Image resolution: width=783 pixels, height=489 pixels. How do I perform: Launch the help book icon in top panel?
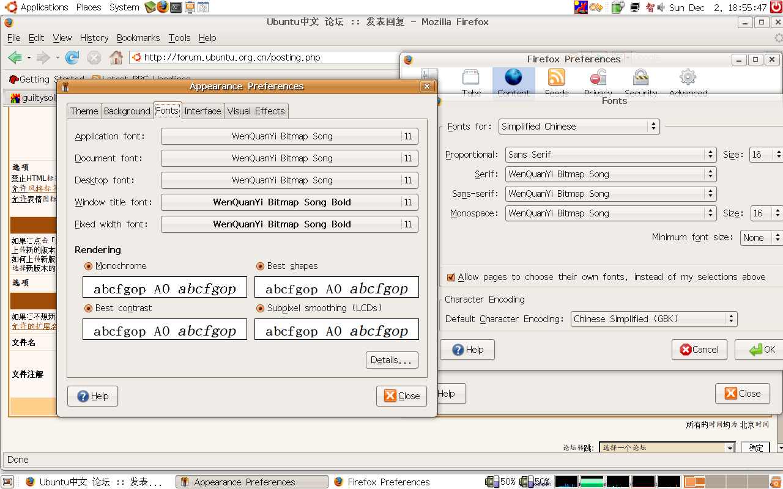pyautogui.click(x=150, y=7)
